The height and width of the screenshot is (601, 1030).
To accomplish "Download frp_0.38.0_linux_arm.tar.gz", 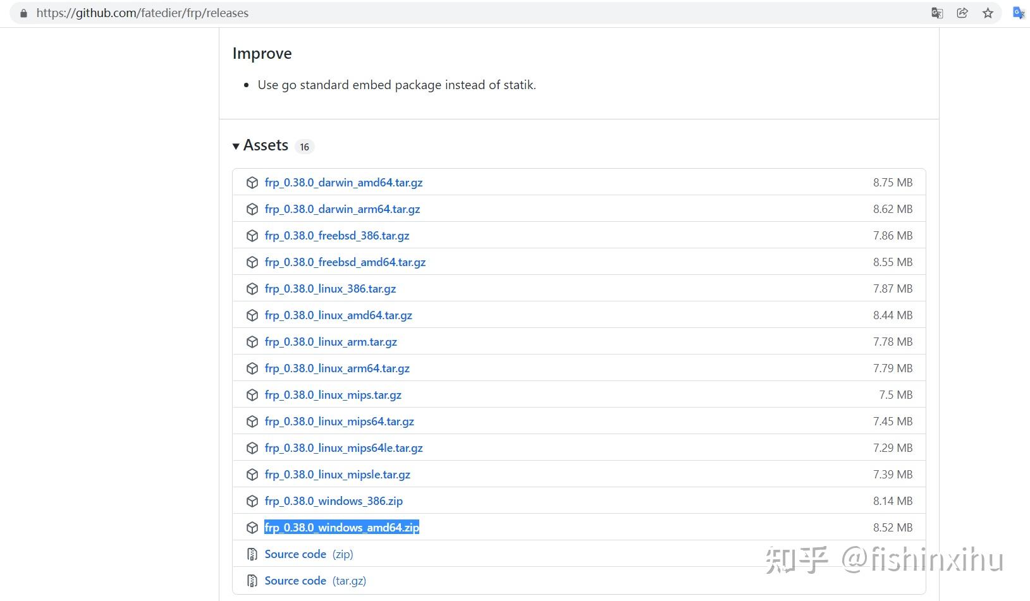I will pyautogui.click(x=331, y=341).
